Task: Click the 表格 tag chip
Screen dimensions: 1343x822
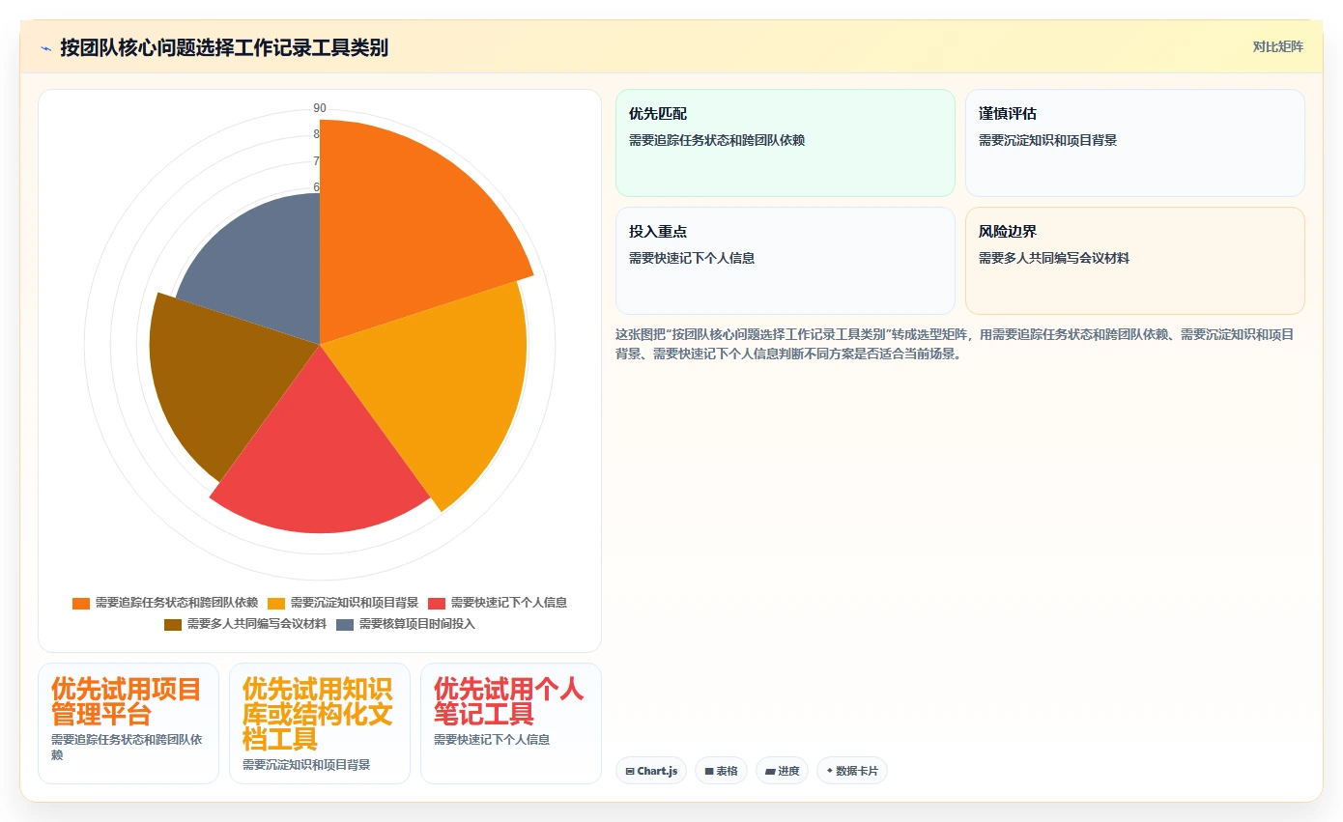Action: [x=721, y=771]
